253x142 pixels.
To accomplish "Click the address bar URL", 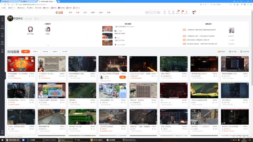I will (32, 4).
